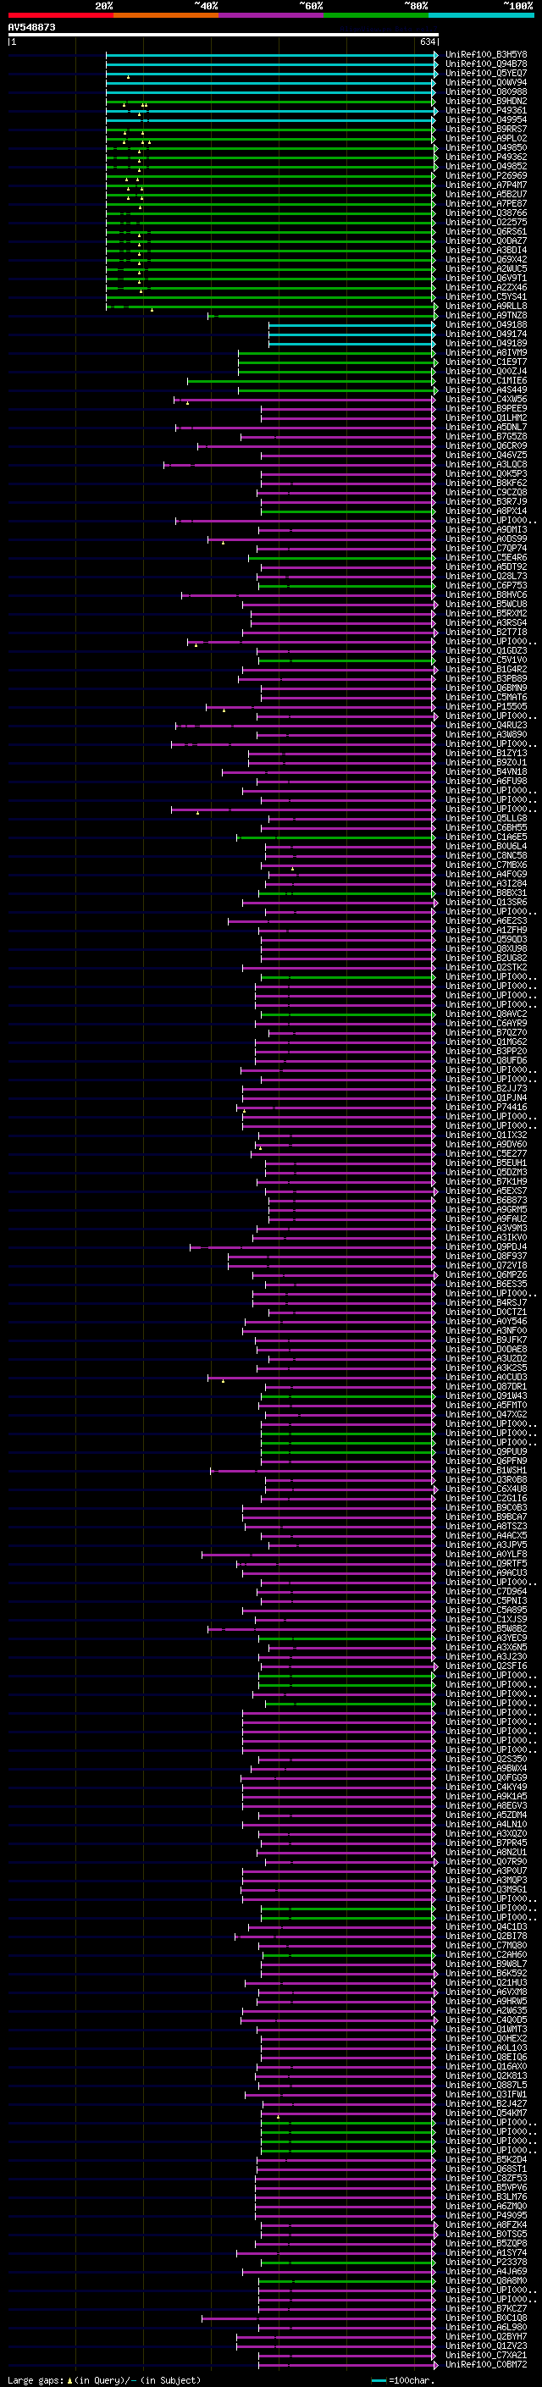Image resolution: width=542 pixels, height=2387 pixels.
Task: Select hit label UniRef100_A4S449
Action: click(486, 390)
